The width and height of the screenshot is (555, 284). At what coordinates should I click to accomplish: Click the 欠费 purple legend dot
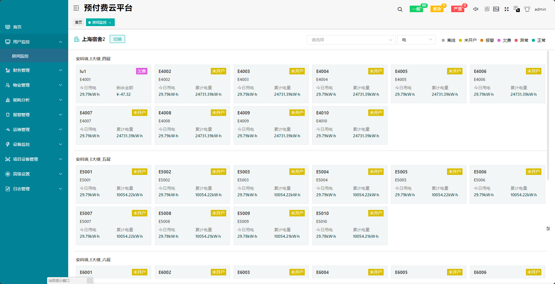click(499, 40)
